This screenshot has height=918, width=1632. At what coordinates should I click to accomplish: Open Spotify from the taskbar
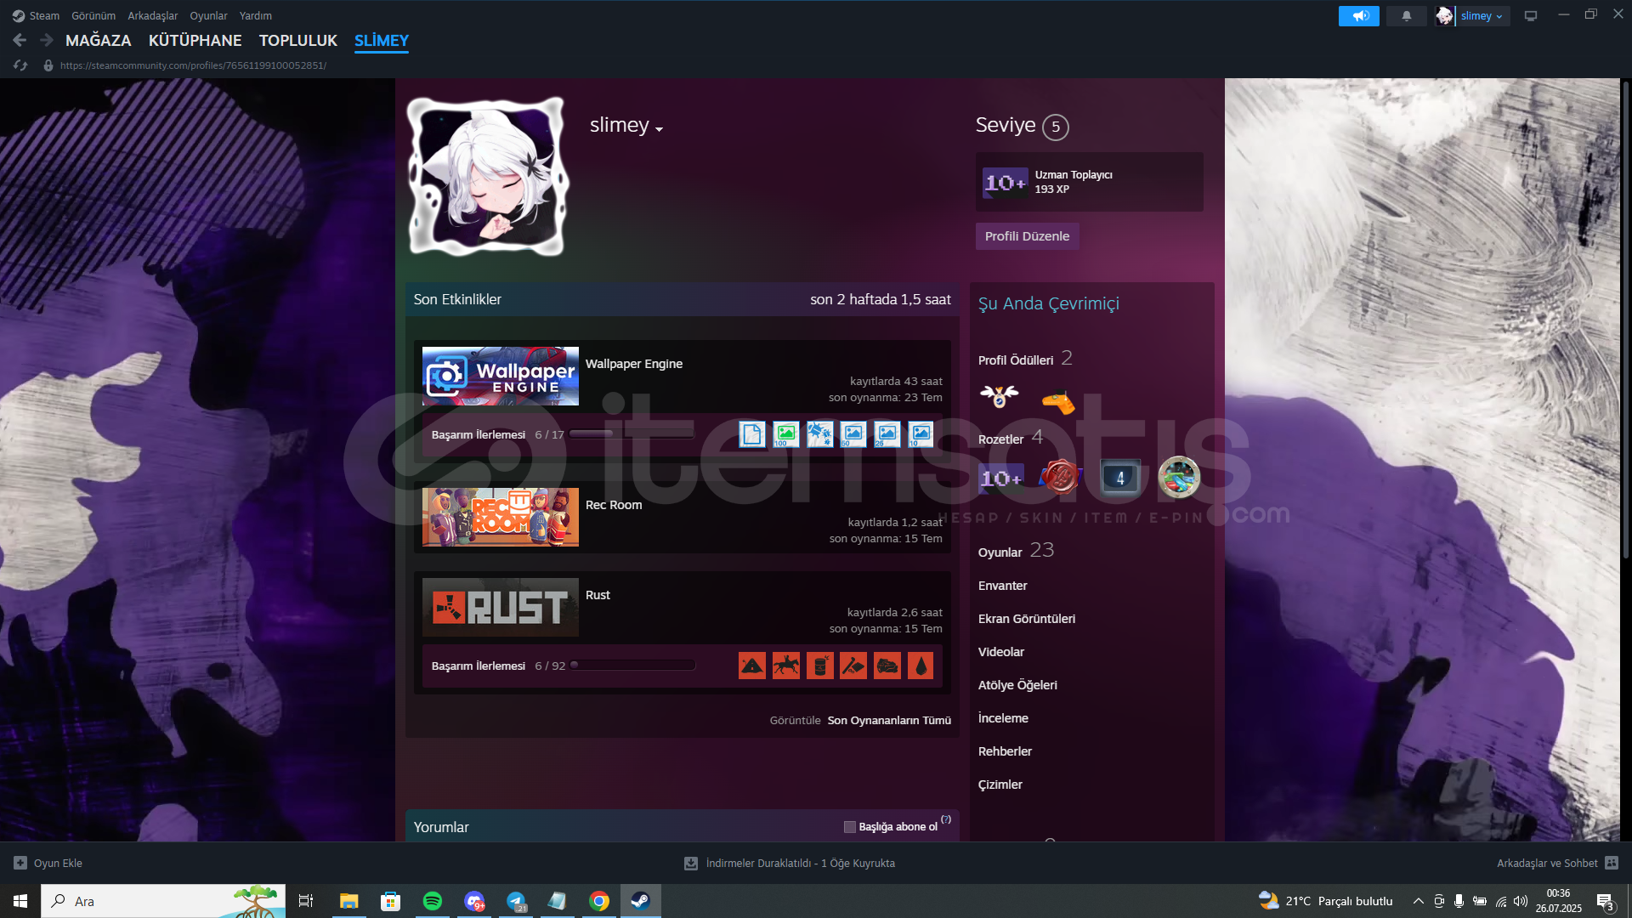click(x=432, y=901)
